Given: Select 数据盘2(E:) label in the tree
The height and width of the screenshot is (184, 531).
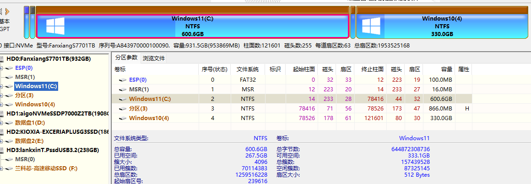Looking at the screenshot, I should coord(30,141).
